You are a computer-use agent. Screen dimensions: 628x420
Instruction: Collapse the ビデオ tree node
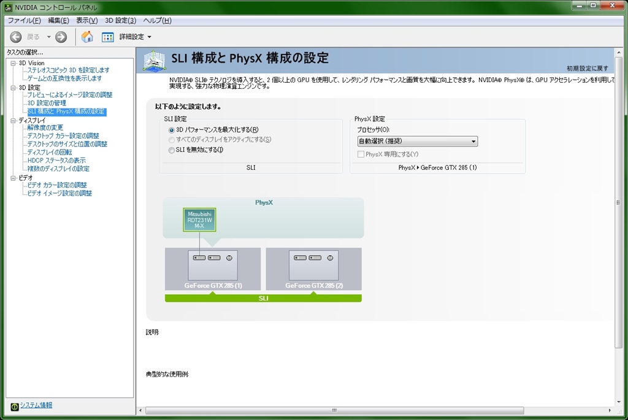[13, 178]
